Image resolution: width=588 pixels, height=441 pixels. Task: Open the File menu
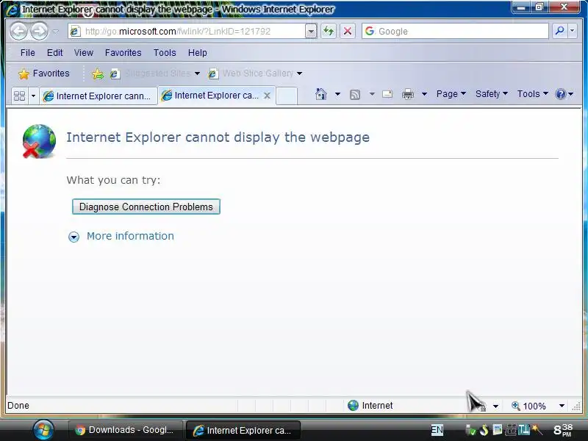point(28,53)
